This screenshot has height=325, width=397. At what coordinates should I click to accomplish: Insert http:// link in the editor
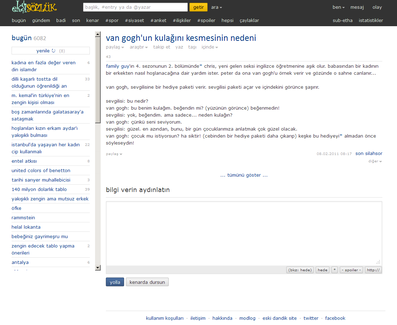373,270
